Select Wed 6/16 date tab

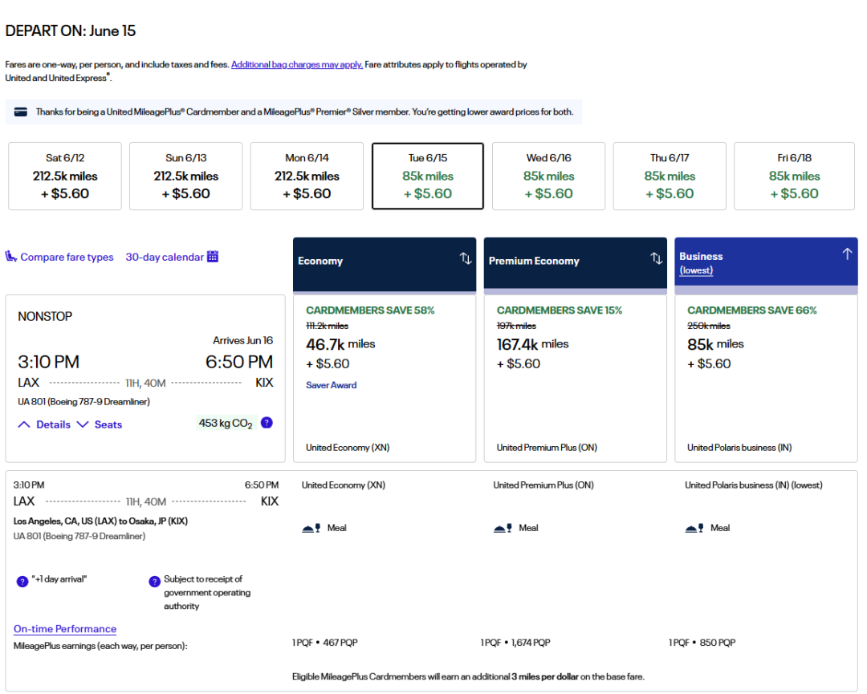pyautogui.click(x=548, y=177)
